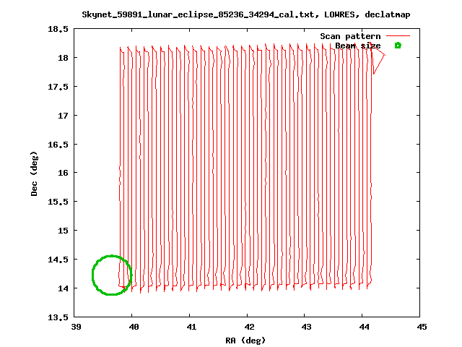Click the 18.5 tick label on Dec axis
Image resolution: width=462 pixels, height=347 pixels.
(x=58, y=29)
